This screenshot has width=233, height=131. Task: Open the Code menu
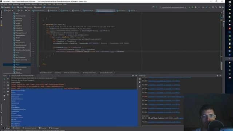pos(22,4)
